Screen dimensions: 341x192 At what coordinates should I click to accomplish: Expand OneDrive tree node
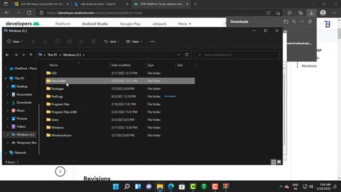(6, 68)
